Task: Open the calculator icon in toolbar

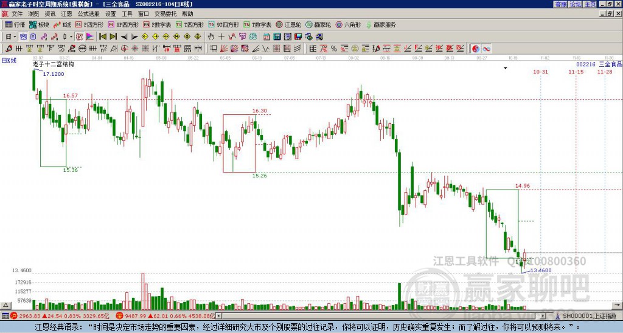Action: tap(277, 36)
